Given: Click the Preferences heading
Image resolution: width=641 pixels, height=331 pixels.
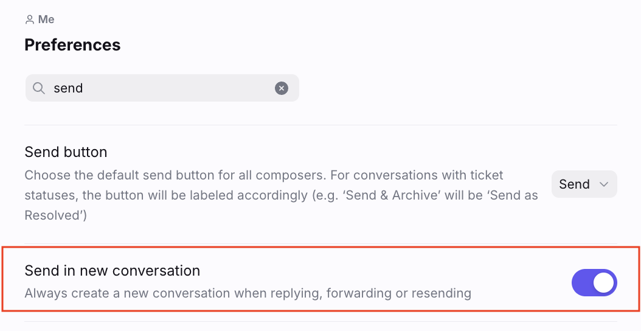Looking at the screenshot, I should pyautogui.click(x=72, y=44).
